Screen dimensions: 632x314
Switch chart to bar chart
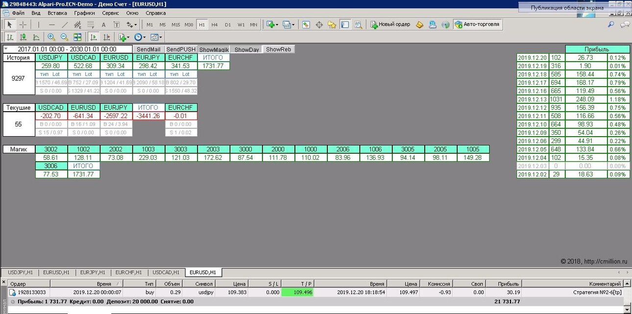pyautogui.click(x=10, y=37)
